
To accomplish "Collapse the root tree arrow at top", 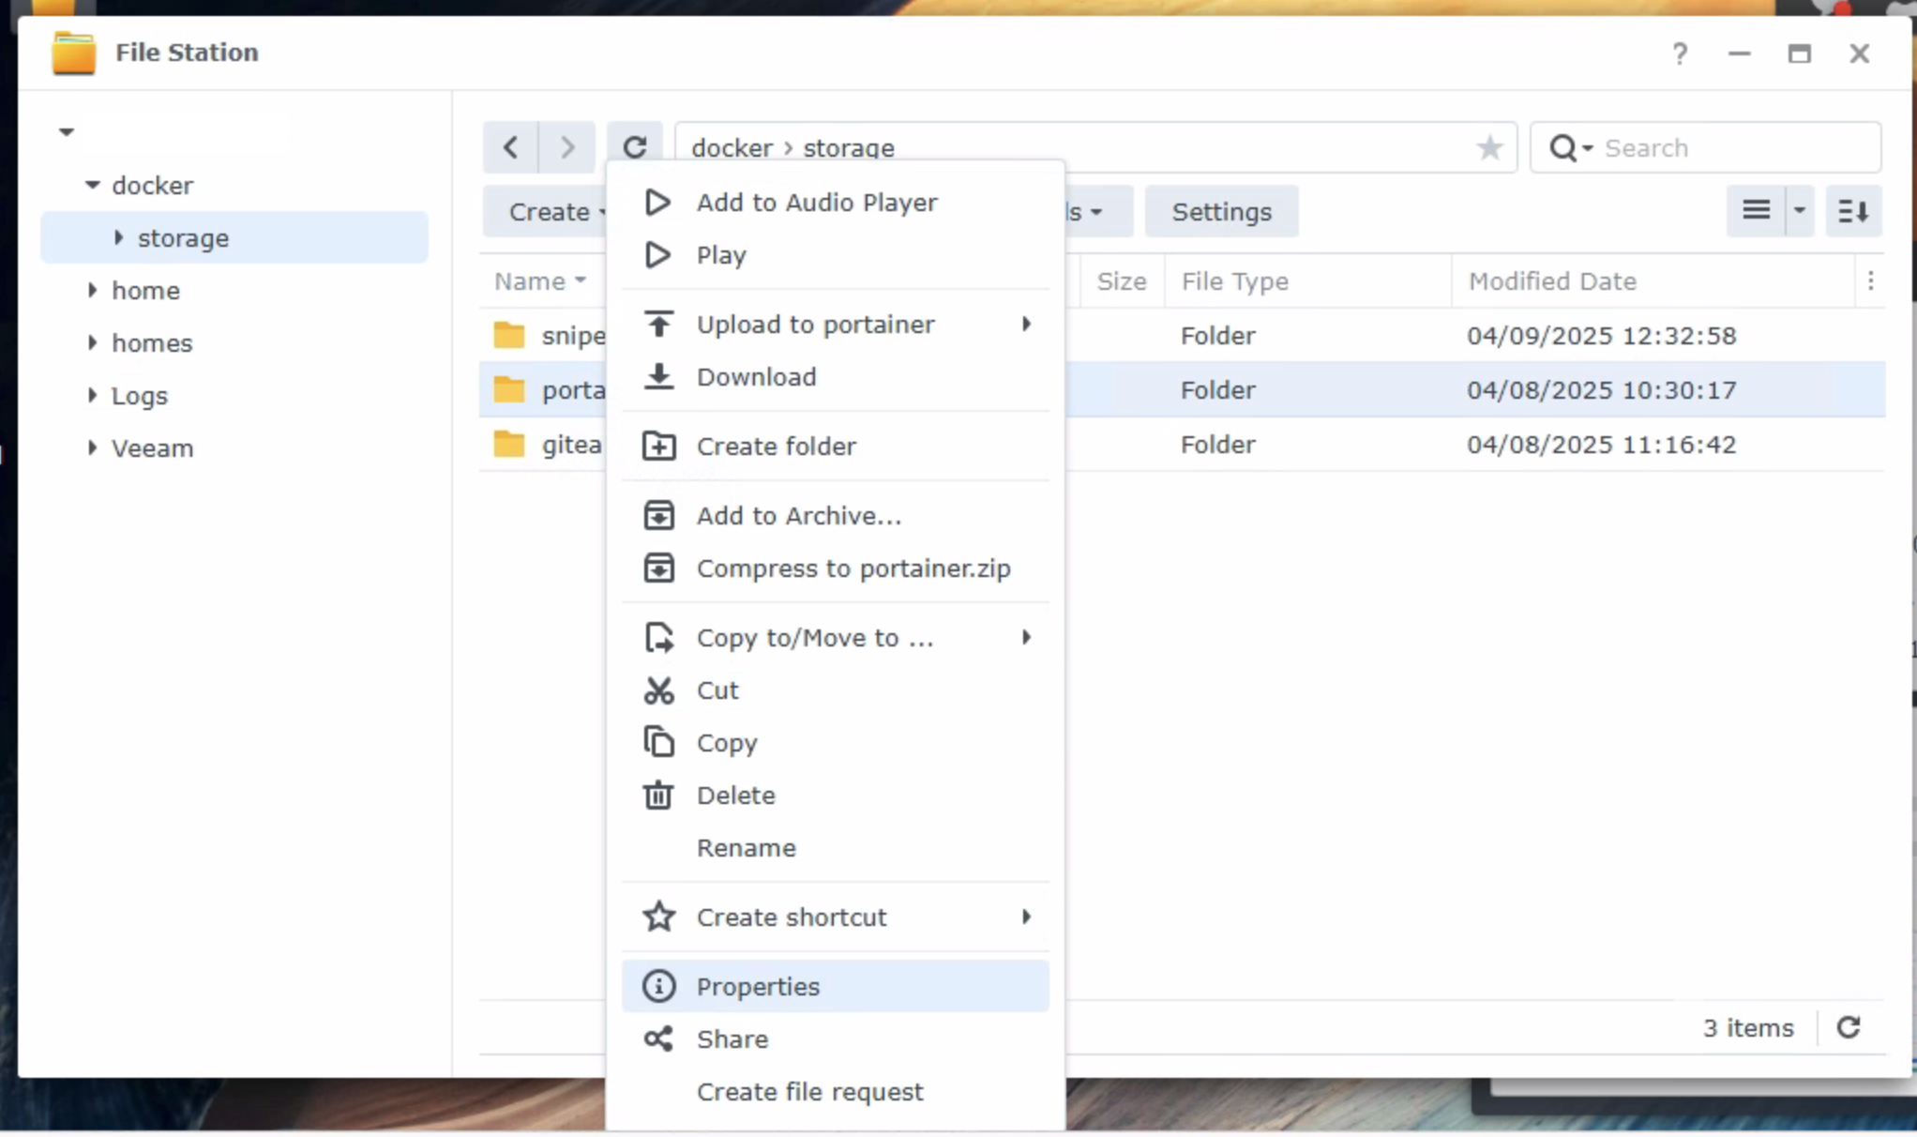I will coord(66,131).
